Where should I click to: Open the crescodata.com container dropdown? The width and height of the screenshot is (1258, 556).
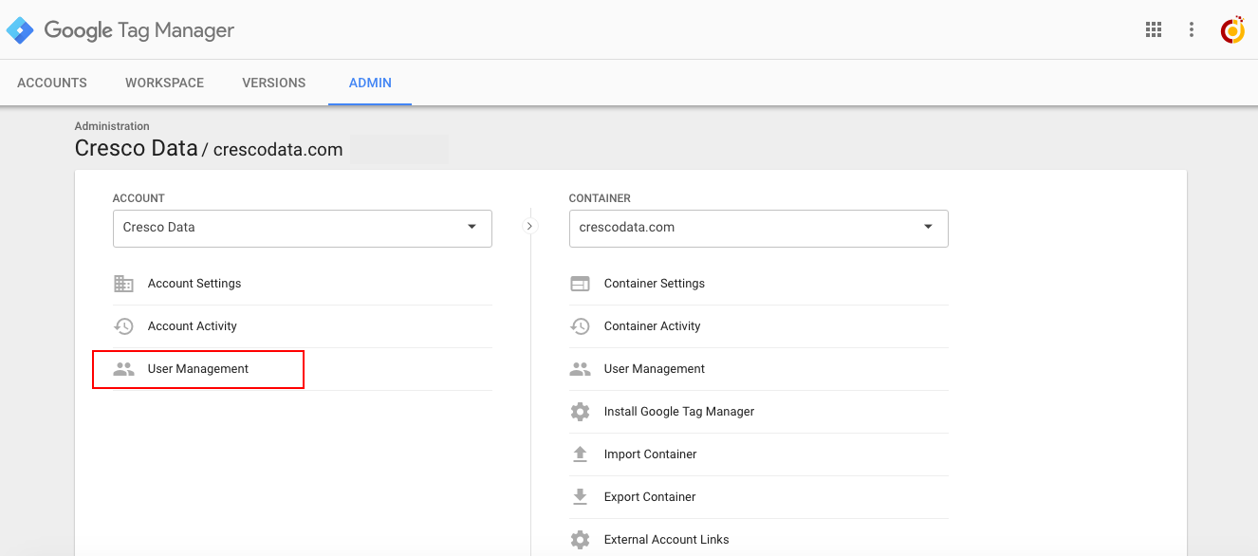(x=759, y=229)
